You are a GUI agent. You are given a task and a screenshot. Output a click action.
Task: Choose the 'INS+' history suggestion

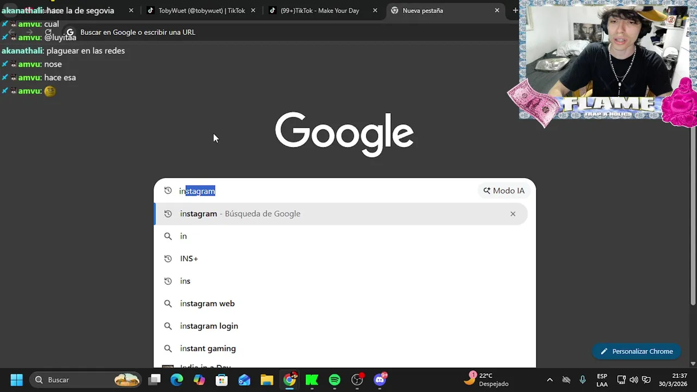[341, 259]
